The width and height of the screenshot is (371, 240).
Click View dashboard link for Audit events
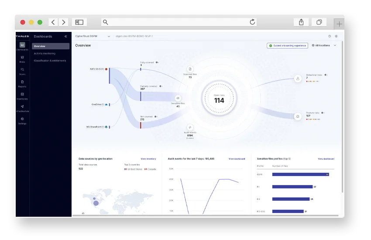coord(237,159)
